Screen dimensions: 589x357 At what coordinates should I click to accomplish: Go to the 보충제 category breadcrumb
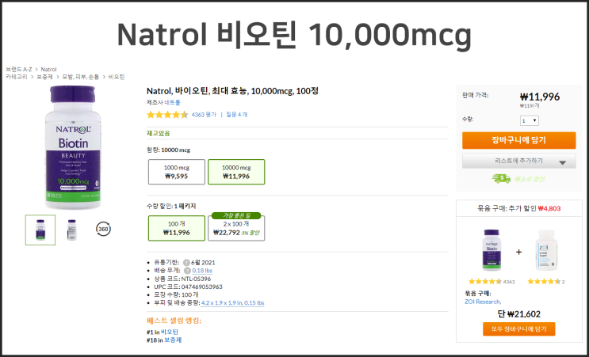coord(47,77)
